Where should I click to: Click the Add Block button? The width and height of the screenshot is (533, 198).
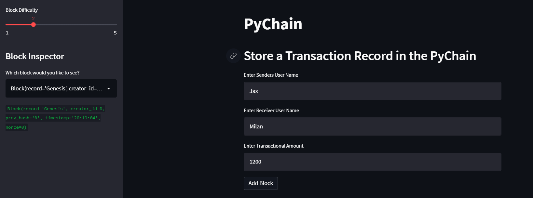point(260,183)
